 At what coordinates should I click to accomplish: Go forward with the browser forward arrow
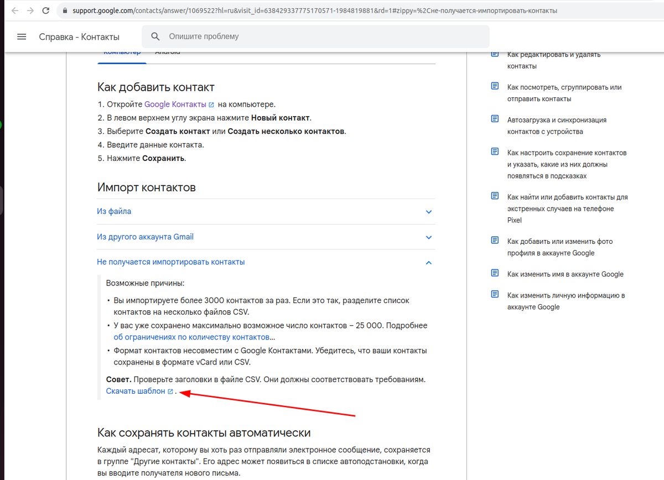(30, 11)
